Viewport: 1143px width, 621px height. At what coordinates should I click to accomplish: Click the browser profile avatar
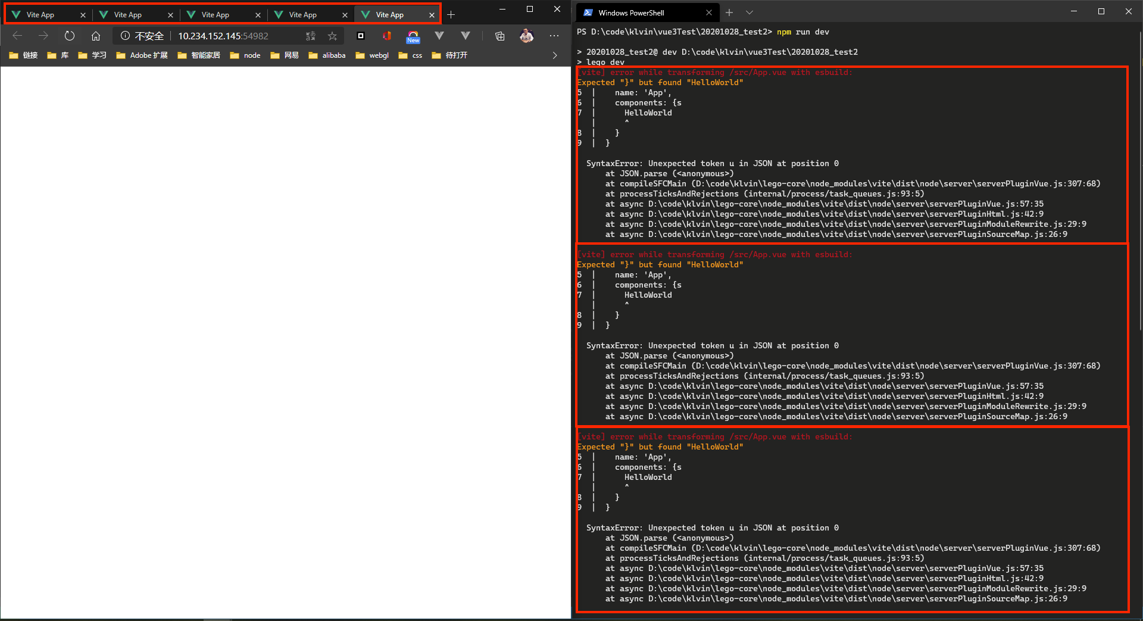pos(526,36)
